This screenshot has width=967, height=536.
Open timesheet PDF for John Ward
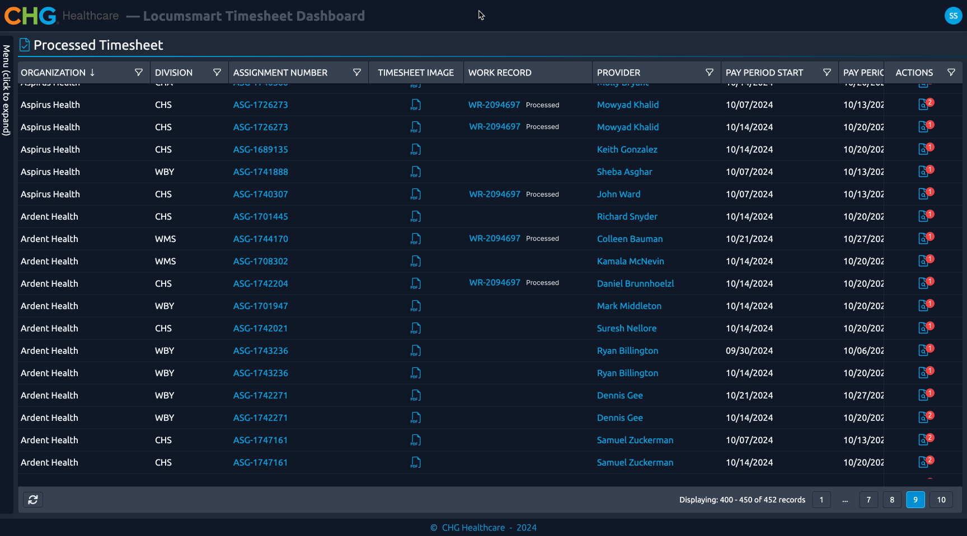point(415,195)
